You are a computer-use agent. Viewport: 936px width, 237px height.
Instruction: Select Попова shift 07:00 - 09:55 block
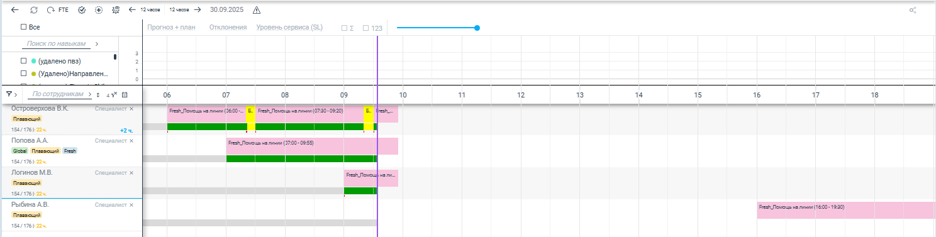(x=312, y=146)
